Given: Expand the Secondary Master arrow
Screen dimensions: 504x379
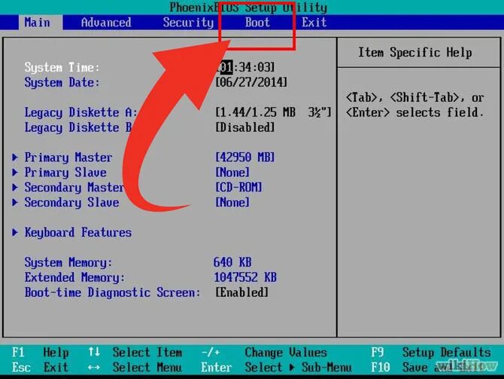Looking at the screenshot, I should tap(15, 188).
